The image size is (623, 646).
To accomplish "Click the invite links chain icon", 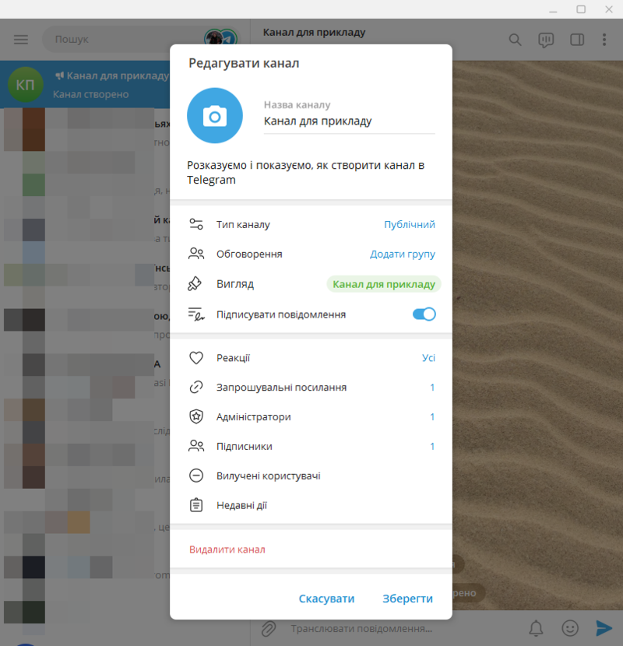I will 195,388.
